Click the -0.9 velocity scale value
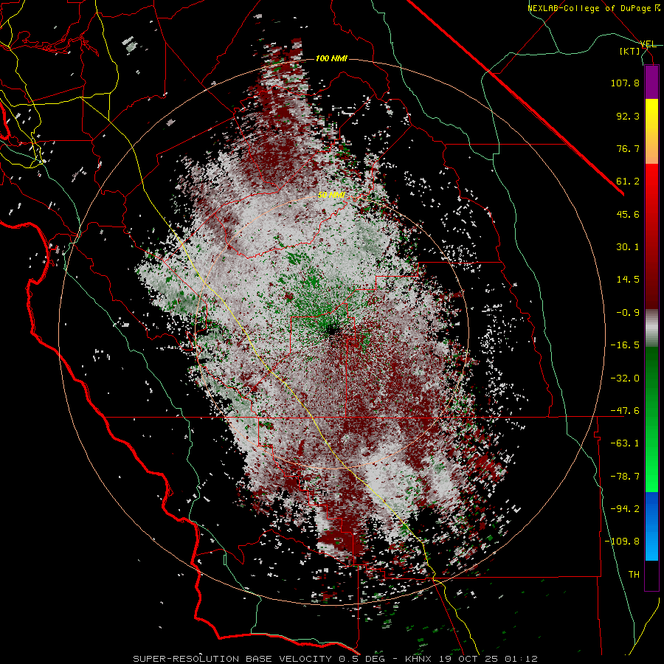 point(628,313)
